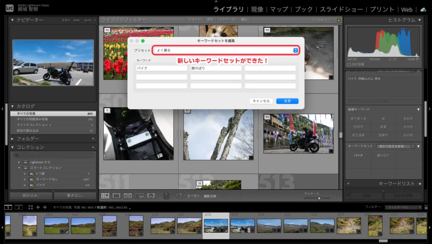The height and width of the screenshot is (244, 432).
Task: Click the キャンセル button
Action: click(261, 101)
